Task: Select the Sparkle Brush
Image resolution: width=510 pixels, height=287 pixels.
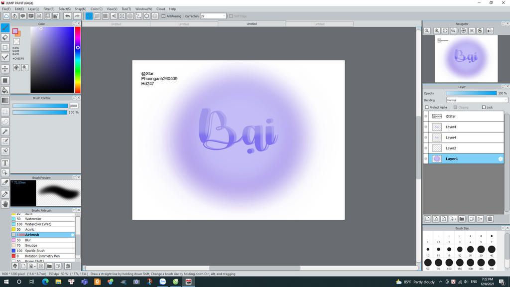Action: pyautogui.click(x=43, y=251)
